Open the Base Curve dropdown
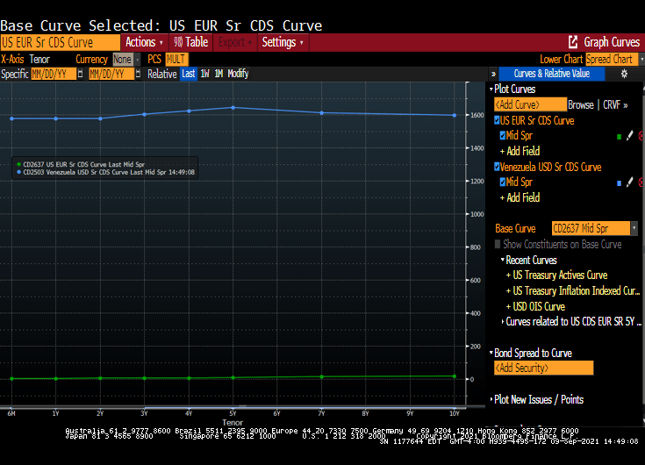The image size is (645, 465). click(x=634, y=228)
